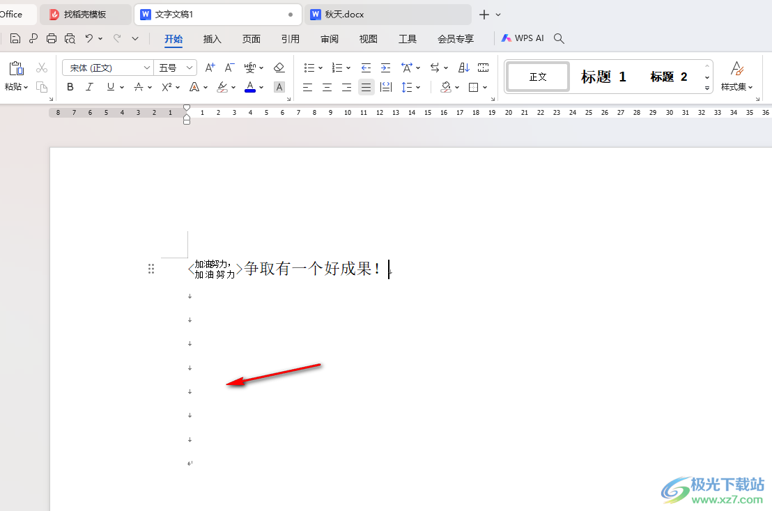The height and width of the screenshot is (511, 772).
Task: Click the Chinese layout icon
Action: pos(407,68)
